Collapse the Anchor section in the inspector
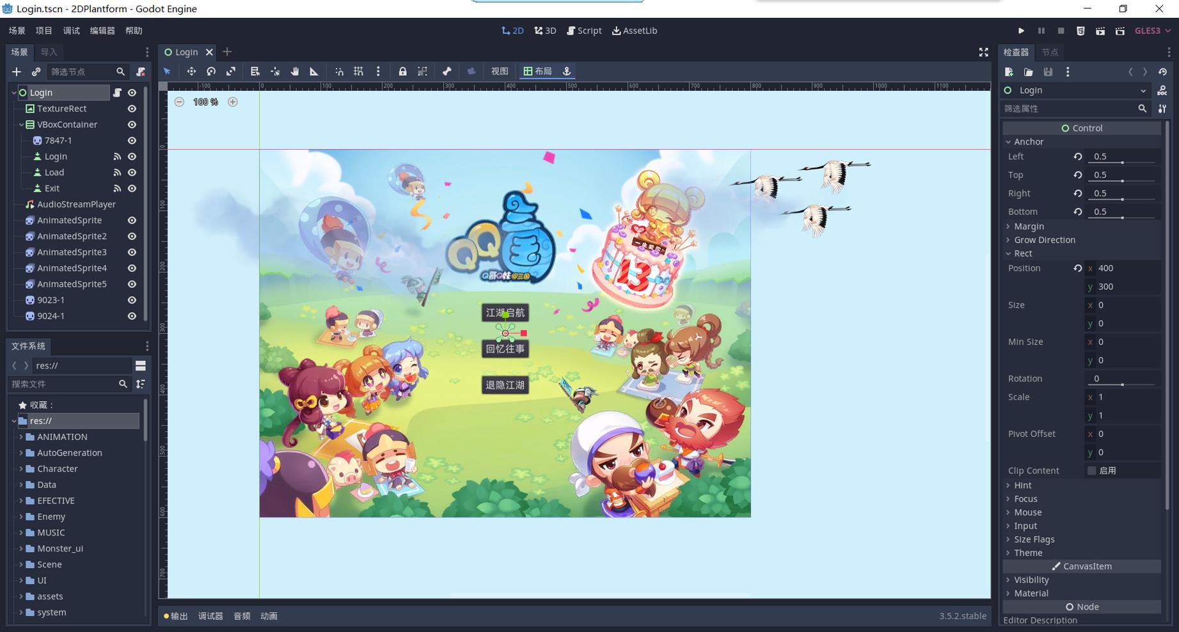This screenshot has width=1179, height=632. [x=1009, y=142]
